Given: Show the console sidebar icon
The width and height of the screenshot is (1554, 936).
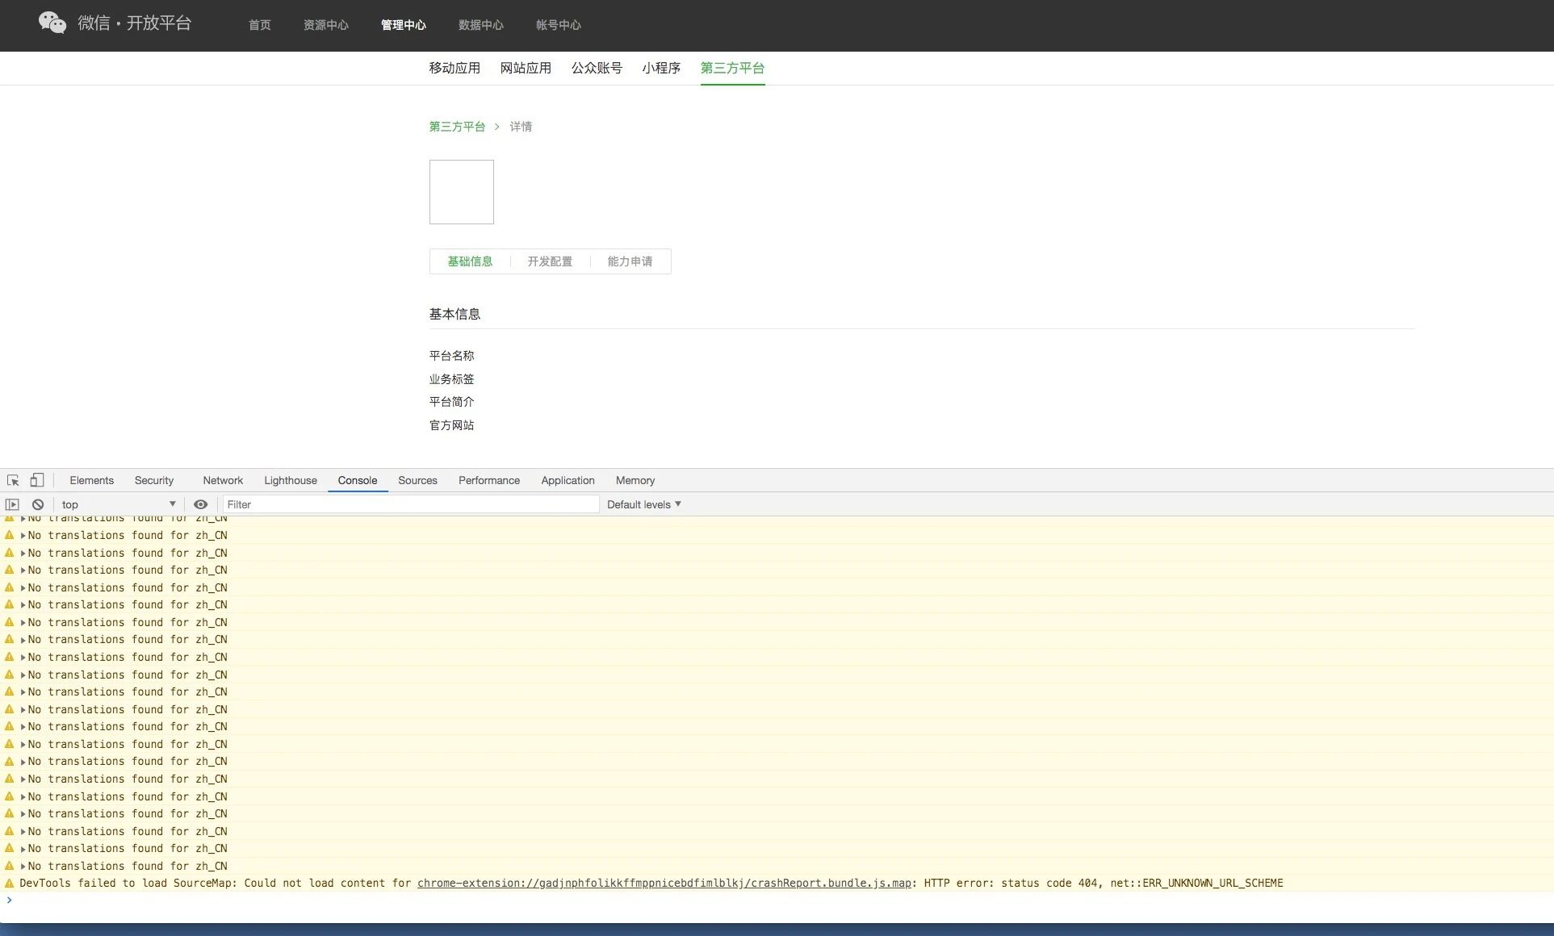Looking at the screenshot, I should click(x=12, y=504).
